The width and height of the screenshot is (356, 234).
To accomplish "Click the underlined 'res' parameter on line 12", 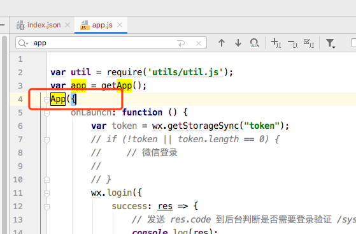I will 165,207.
